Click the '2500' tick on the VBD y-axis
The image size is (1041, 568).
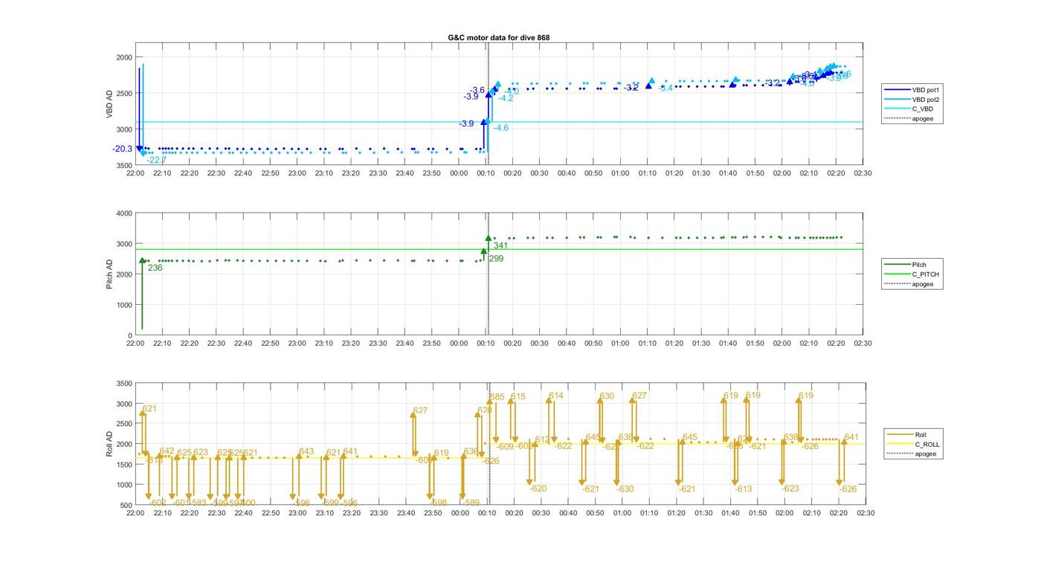coord(124,93)
